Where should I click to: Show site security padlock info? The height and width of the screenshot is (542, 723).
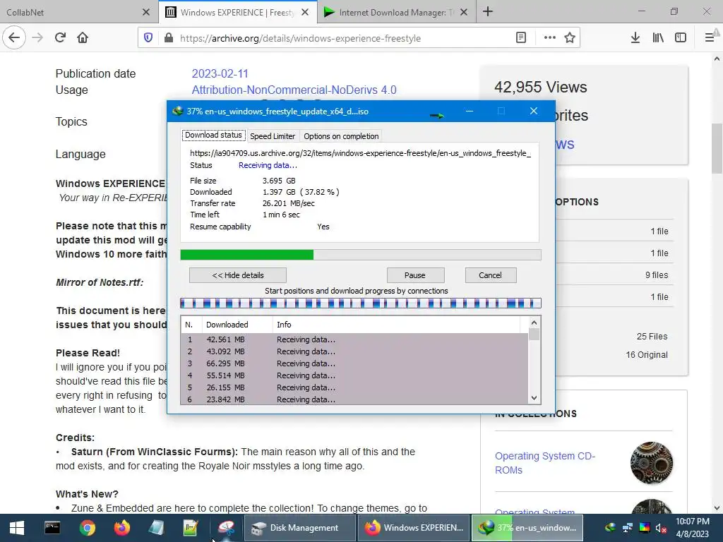pos(169,38)
